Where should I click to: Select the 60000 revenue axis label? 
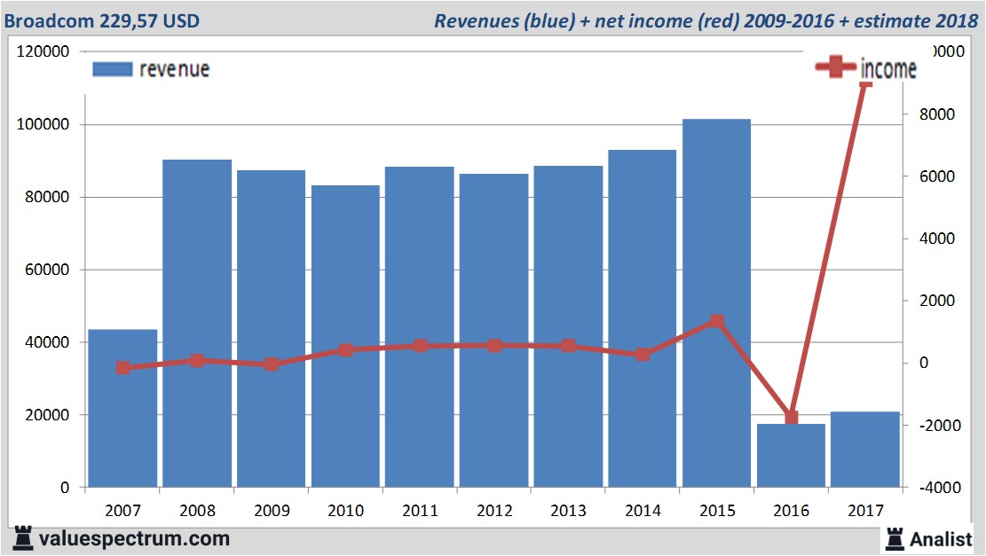click(47, 270)
